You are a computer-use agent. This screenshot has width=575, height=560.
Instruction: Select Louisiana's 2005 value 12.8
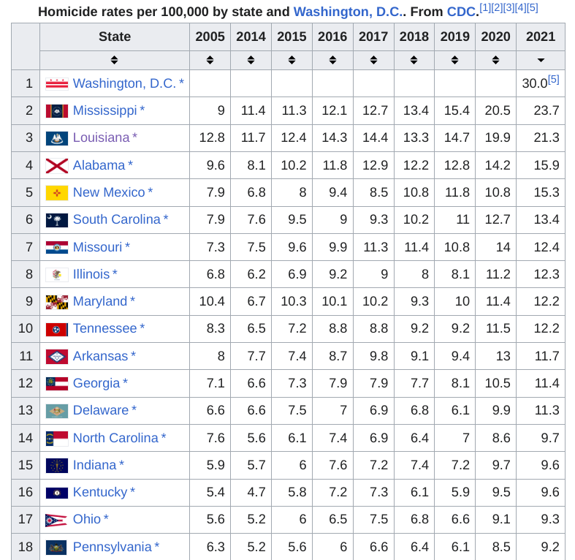pyautogui.click(x=212, y=138)
